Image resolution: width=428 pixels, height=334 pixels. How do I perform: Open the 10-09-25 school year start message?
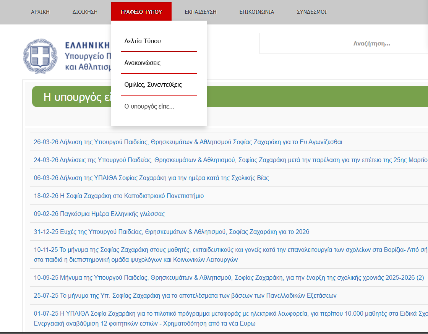[229, 278]
